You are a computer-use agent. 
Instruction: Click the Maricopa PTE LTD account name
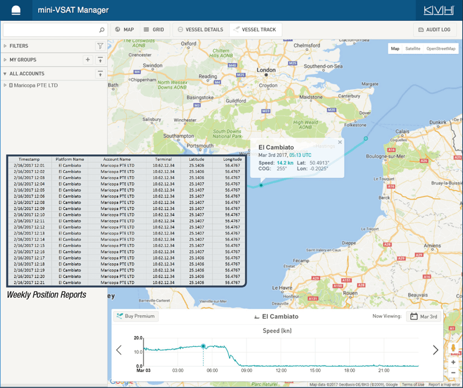click(36, 85)
